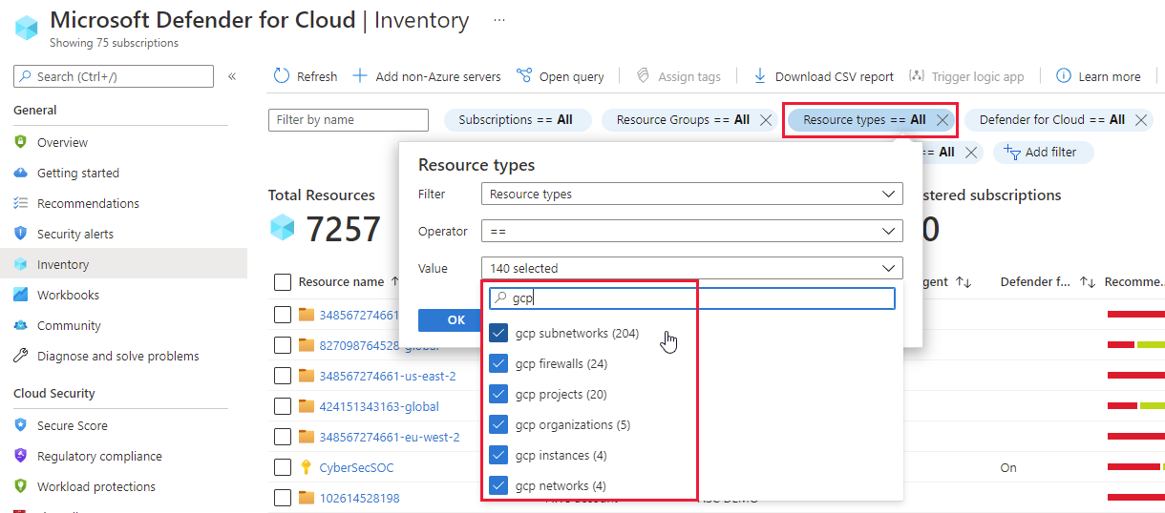Select checkbox for 348567274661-us-east-2 row
The width and height of the screenshot is (1165, 513).
tap(283, 376)
